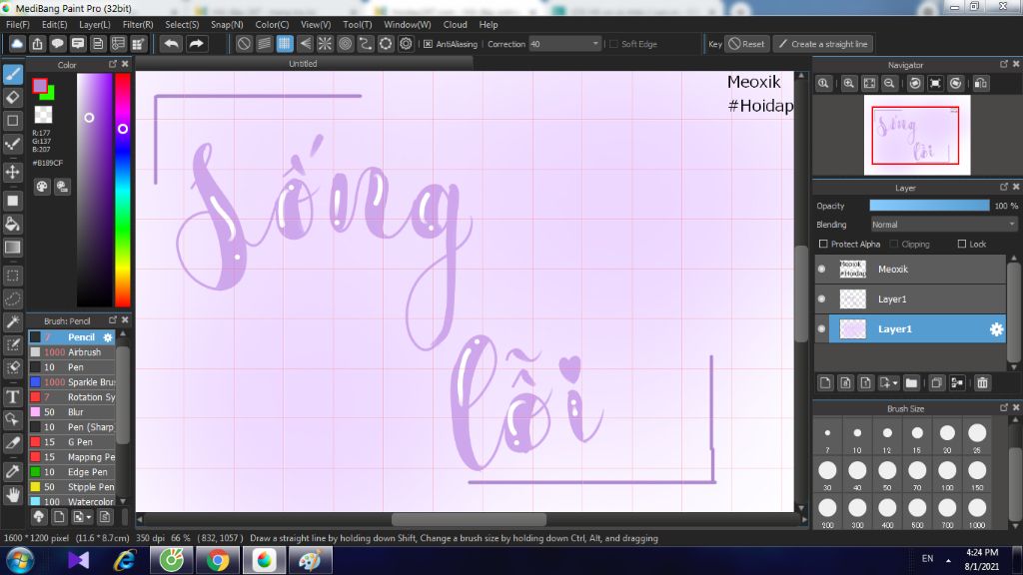Select the Meoxik layer row
1023x575 pixels.
pos(911,269)
